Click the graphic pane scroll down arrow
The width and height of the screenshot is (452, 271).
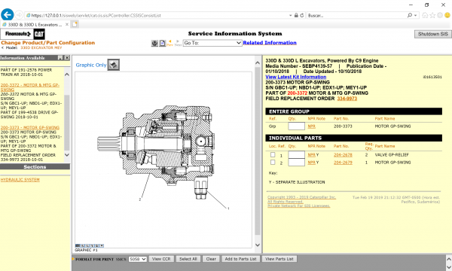258,245
